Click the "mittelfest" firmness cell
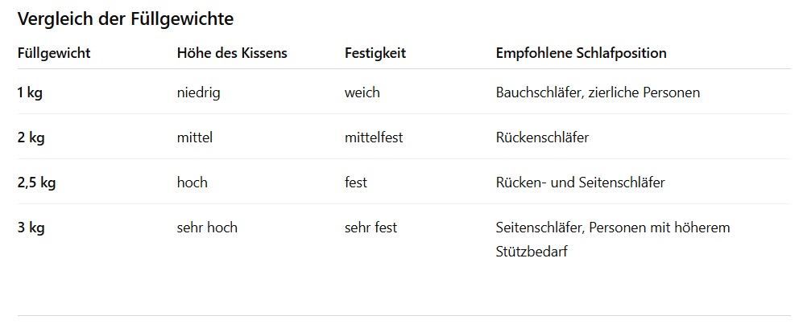 point(374,137)
